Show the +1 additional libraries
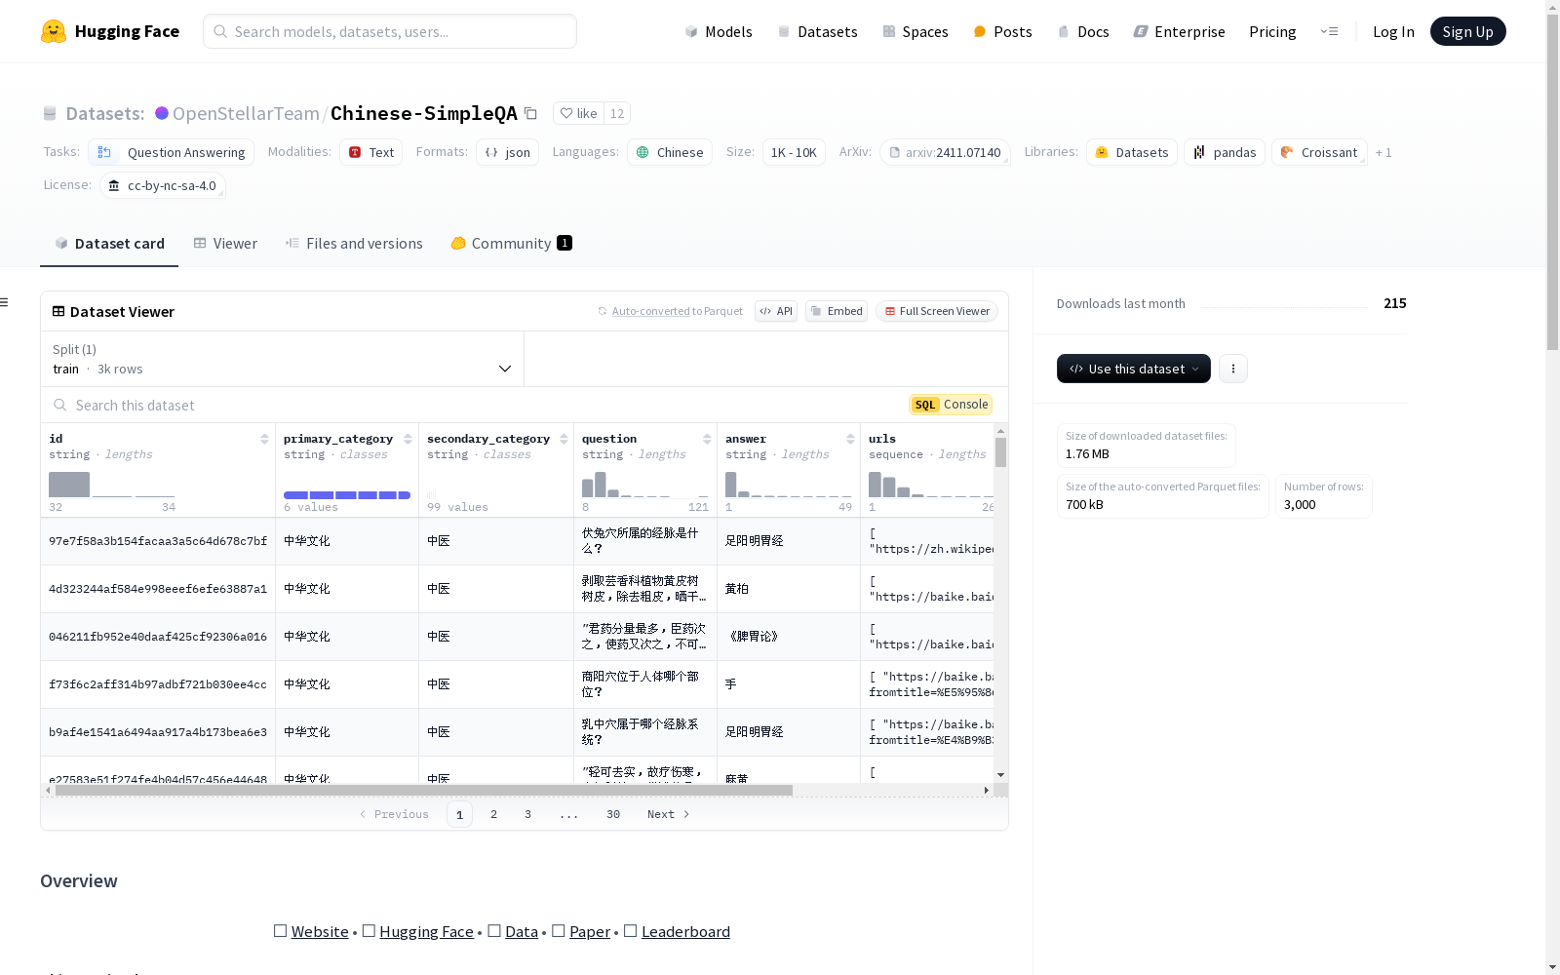The height and width of the screenshot is (975, 1560). 1384,152
